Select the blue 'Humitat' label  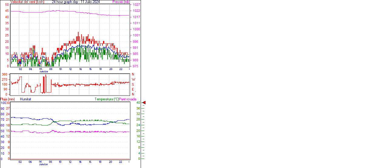[25, 99]
